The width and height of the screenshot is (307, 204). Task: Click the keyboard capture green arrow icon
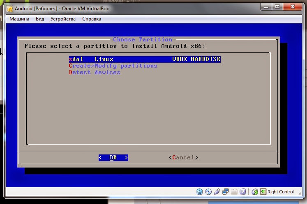point(263,192)
